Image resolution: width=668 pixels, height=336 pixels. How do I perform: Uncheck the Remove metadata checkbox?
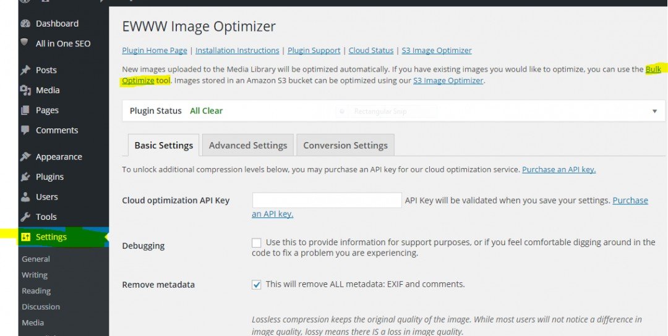click(257, 285)
